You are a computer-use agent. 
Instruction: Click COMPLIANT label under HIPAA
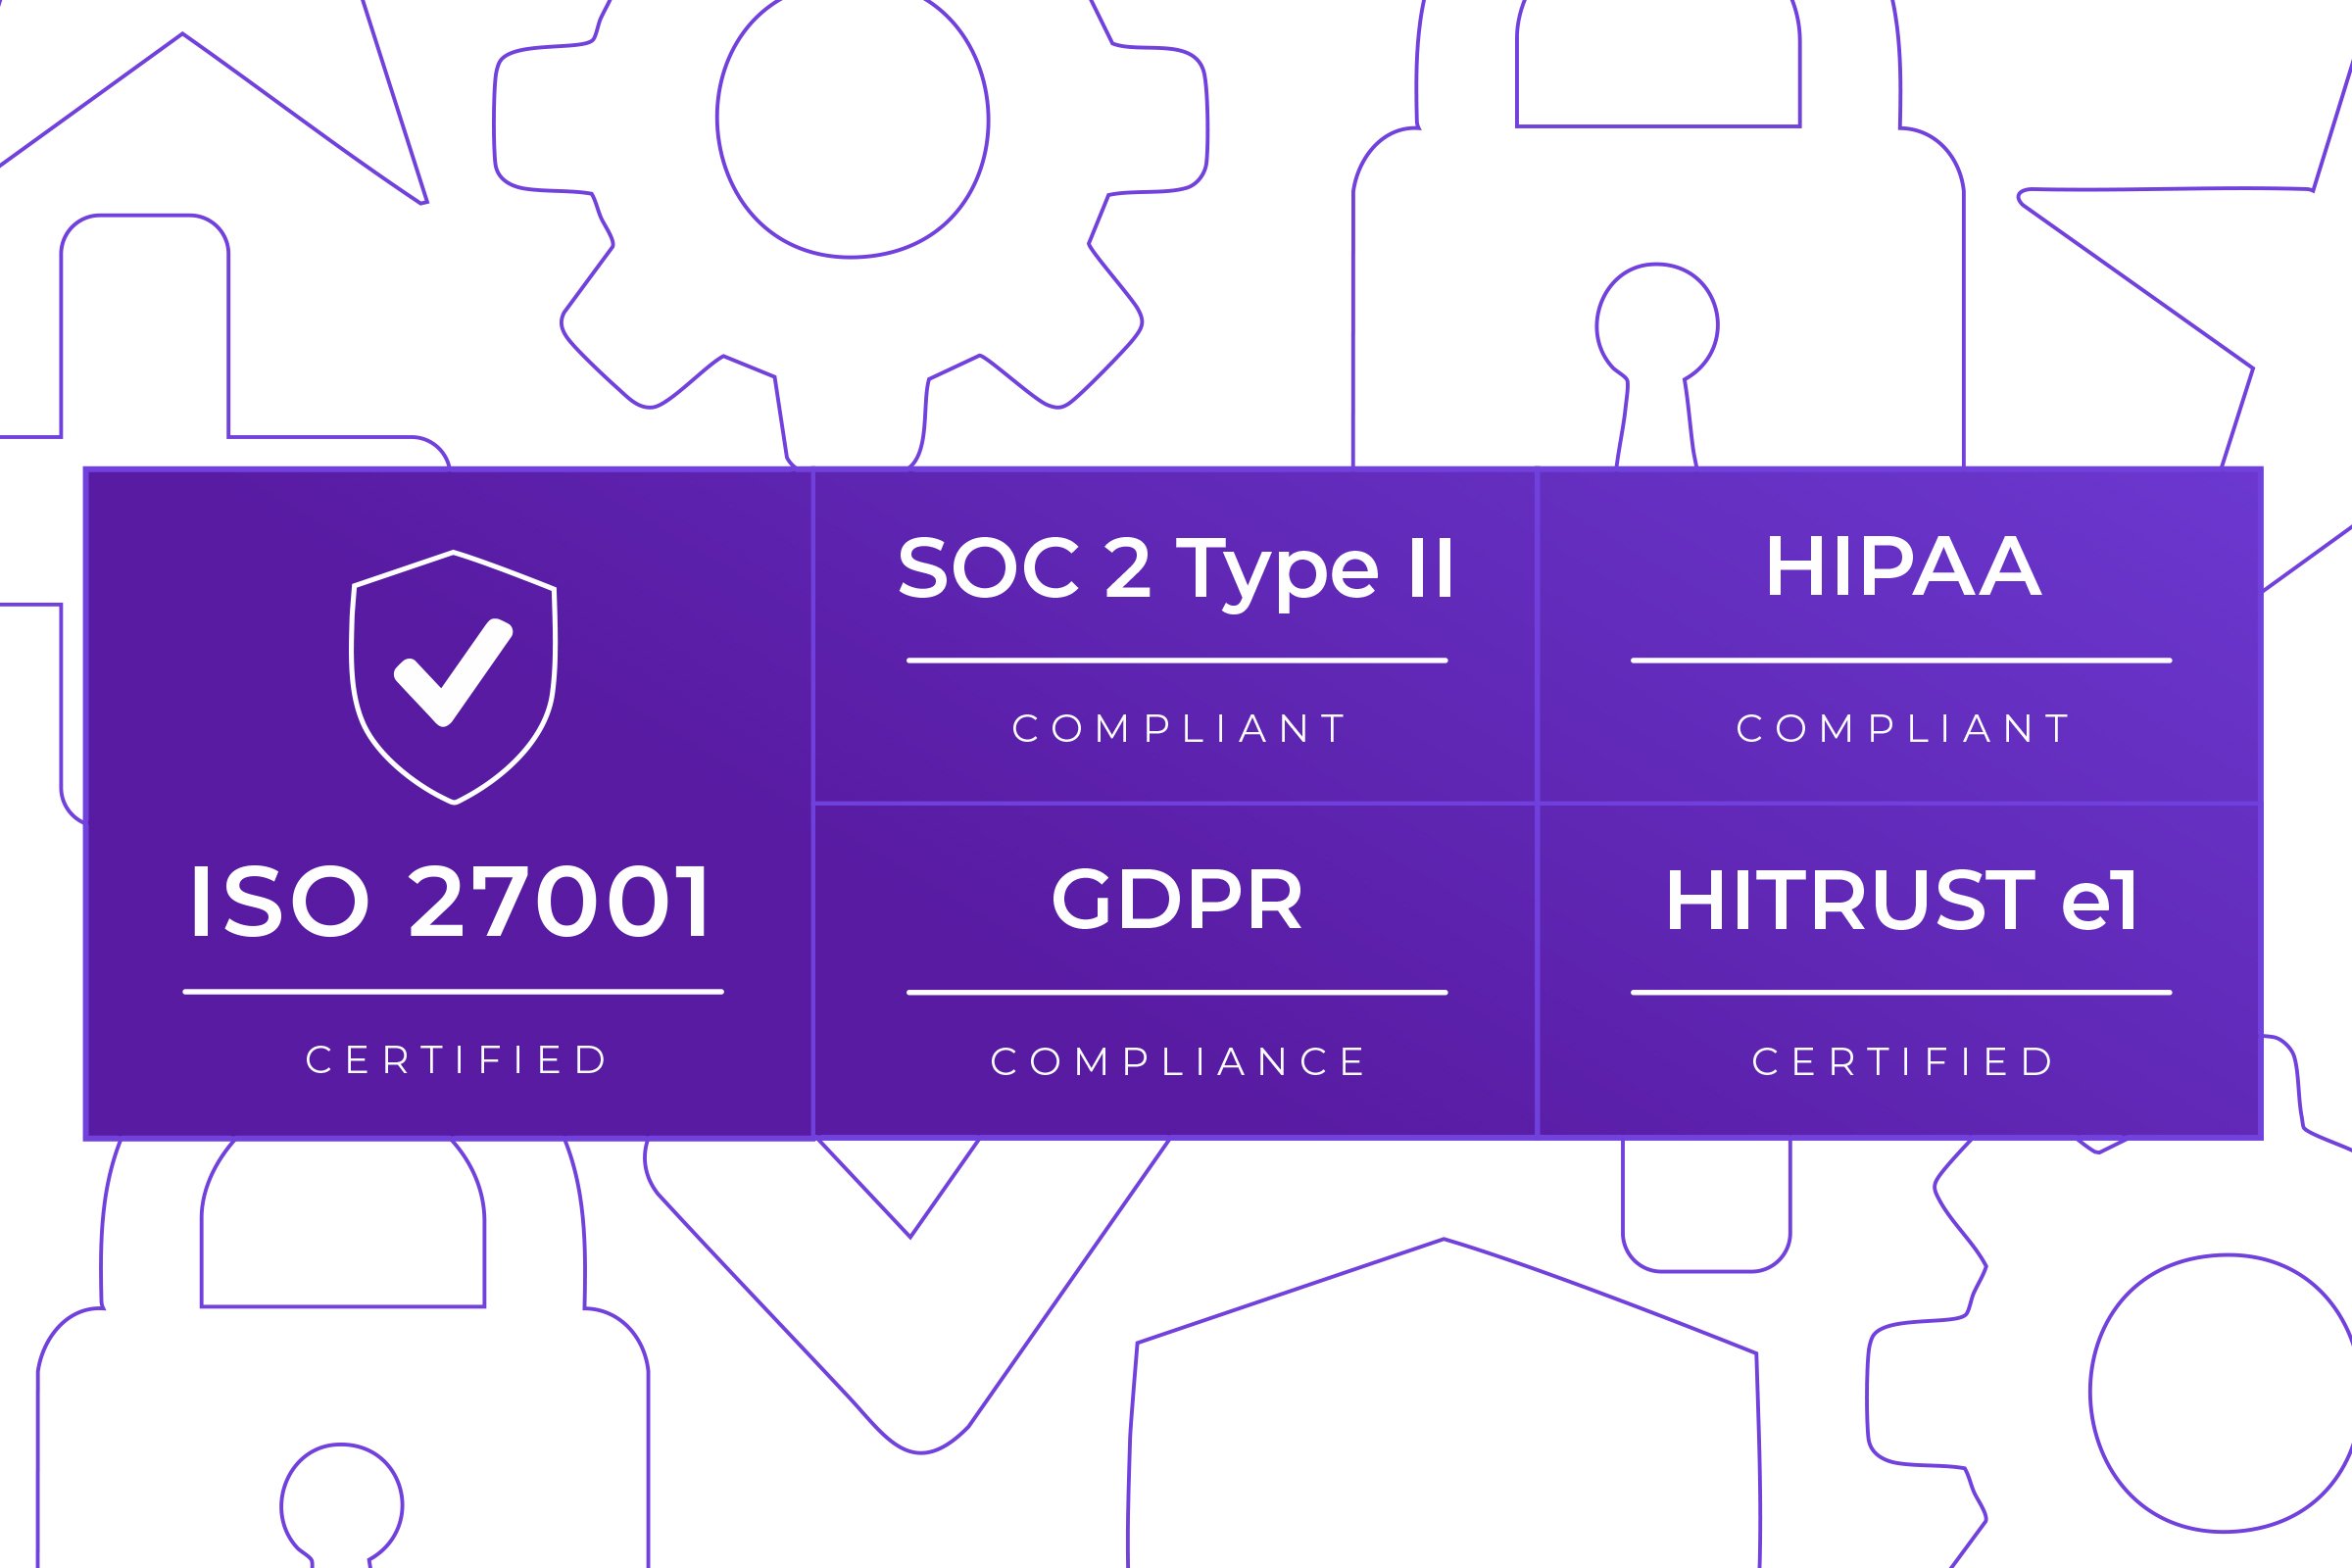(x=1902, y=729)
